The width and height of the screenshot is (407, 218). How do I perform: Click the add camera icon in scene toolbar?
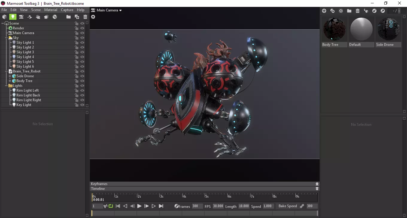pos(21,17)
